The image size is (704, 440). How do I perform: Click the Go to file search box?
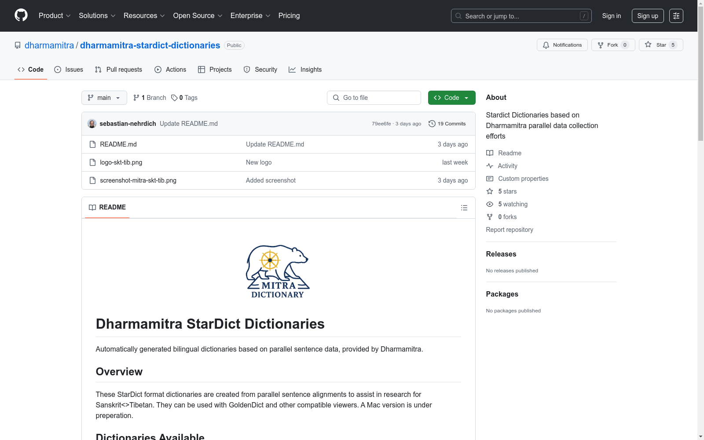coord(374,98)
